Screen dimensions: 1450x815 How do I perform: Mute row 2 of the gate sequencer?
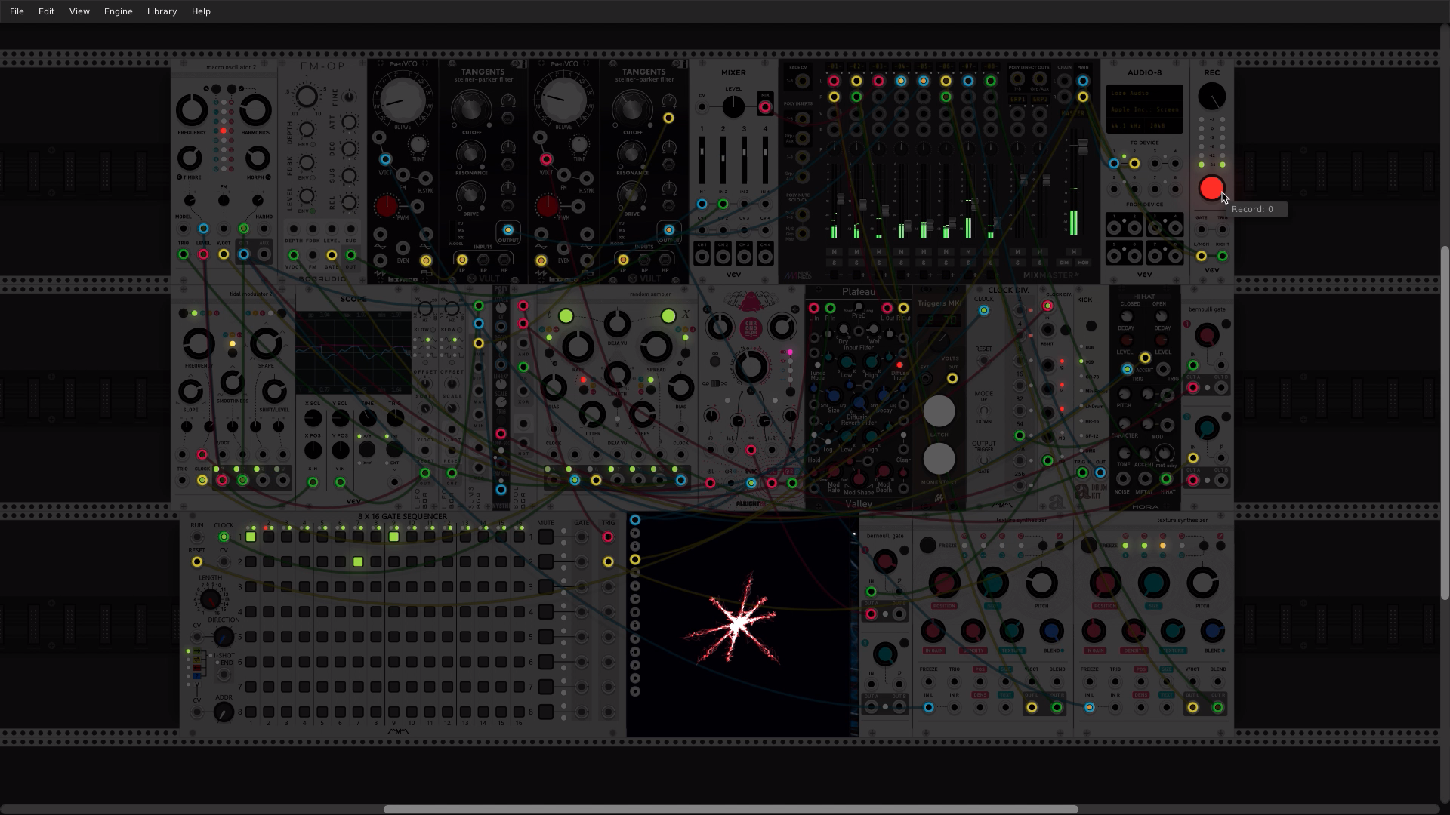[545, 562]
